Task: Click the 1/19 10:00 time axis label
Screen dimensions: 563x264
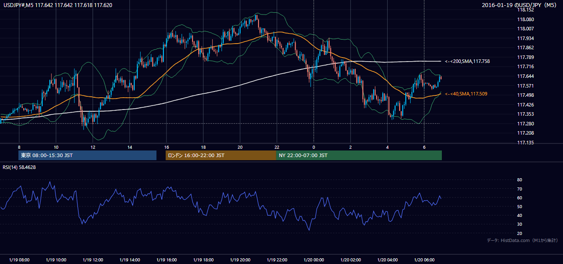Action: [56, 260]
